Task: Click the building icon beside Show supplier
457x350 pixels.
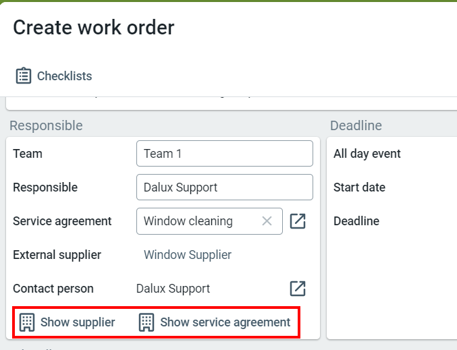Action: click(x=27, y=322)
